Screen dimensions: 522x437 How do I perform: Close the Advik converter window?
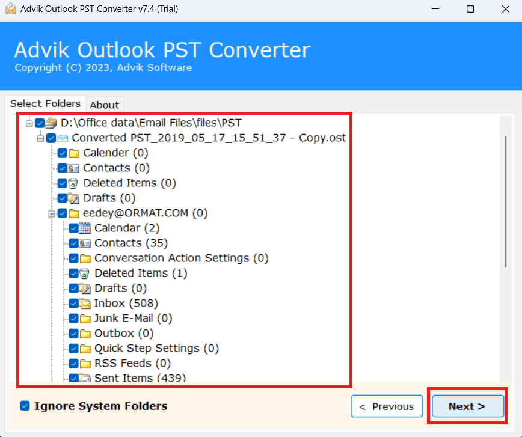pos(505,9)
